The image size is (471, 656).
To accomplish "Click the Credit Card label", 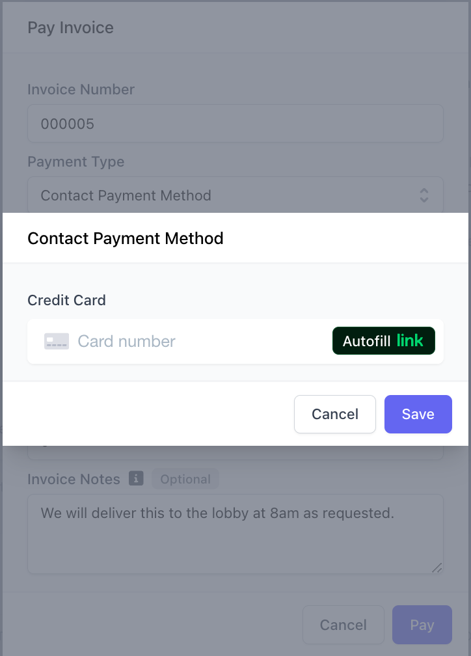I will pyautogui.click(x=66, y=300).
